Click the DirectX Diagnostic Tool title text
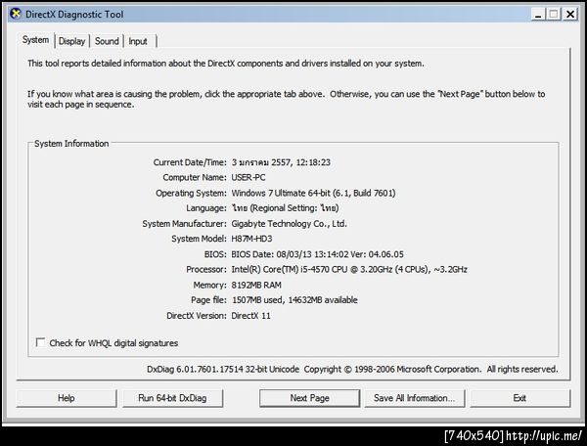587x446 pixels. (74, 15)
